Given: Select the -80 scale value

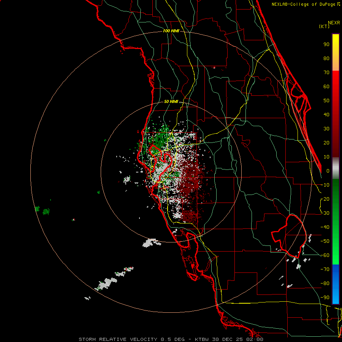Looking at the screenshot, I should point(325,283).
